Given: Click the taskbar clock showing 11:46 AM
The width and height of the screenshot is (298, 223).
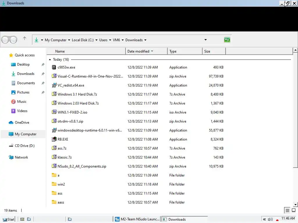Looking at the screenshot, I should pyautogui.click(x=288, y=218).
